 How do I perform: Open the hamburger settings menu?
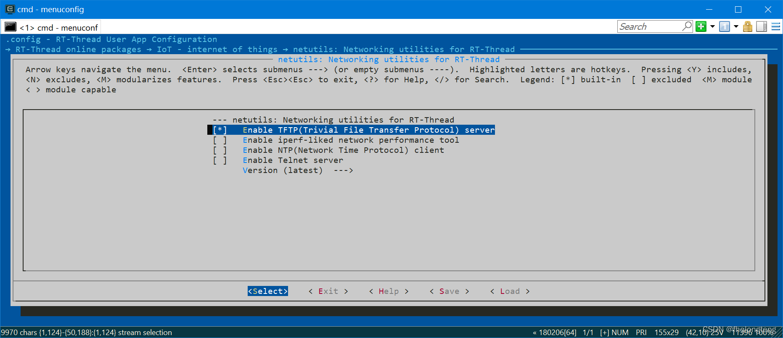(x=776, y=26)
